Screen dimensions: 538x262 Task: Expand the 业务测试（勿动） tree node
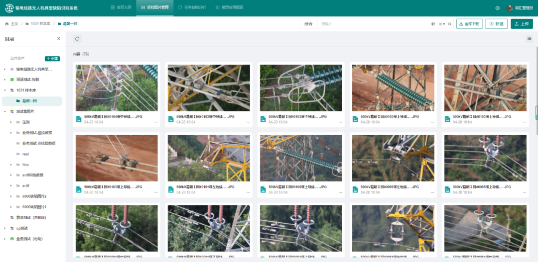5,239
